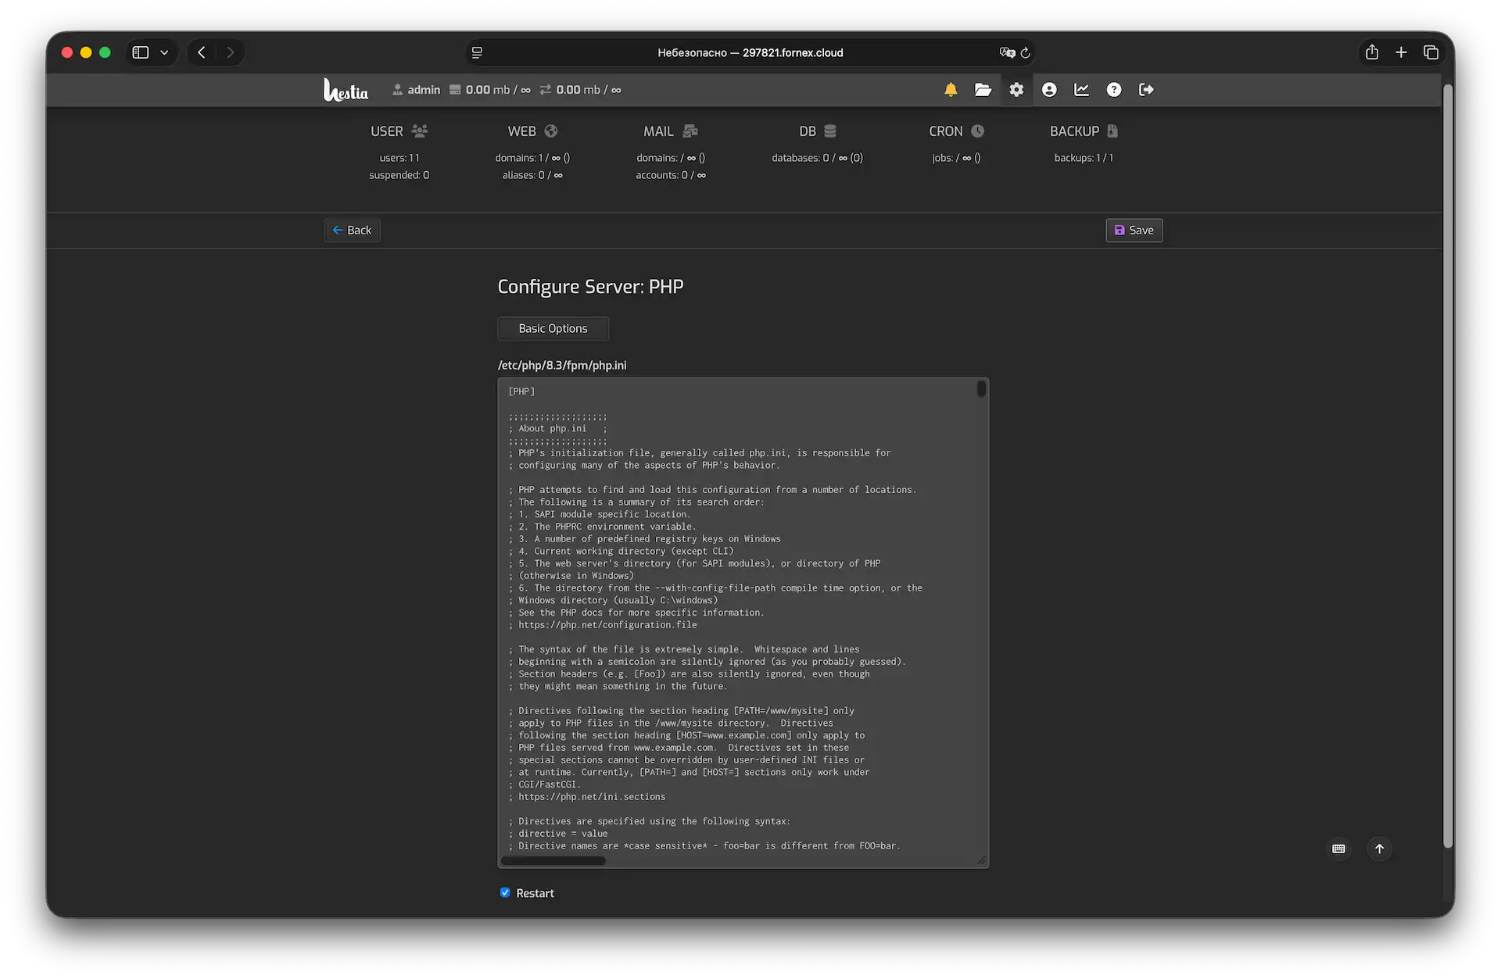Reload the page
Image resolution: width=1501 pixels, height=979 pixels.
point(1025,52)
